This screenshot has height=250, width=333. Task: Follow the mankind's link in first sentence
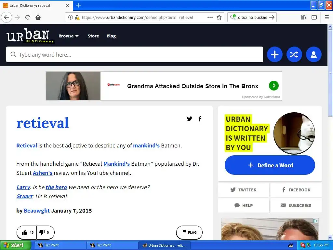coord(146,146)
